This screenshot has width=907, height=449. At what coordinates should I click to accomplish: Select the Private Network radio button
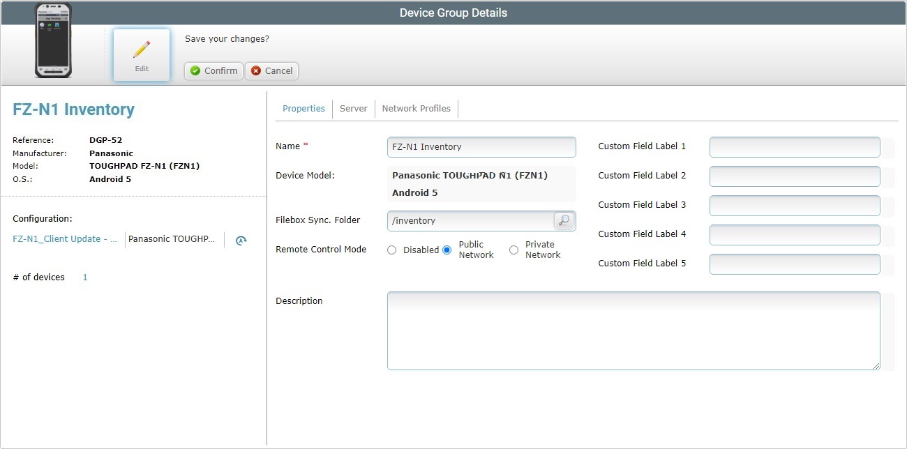pos(513,250)
